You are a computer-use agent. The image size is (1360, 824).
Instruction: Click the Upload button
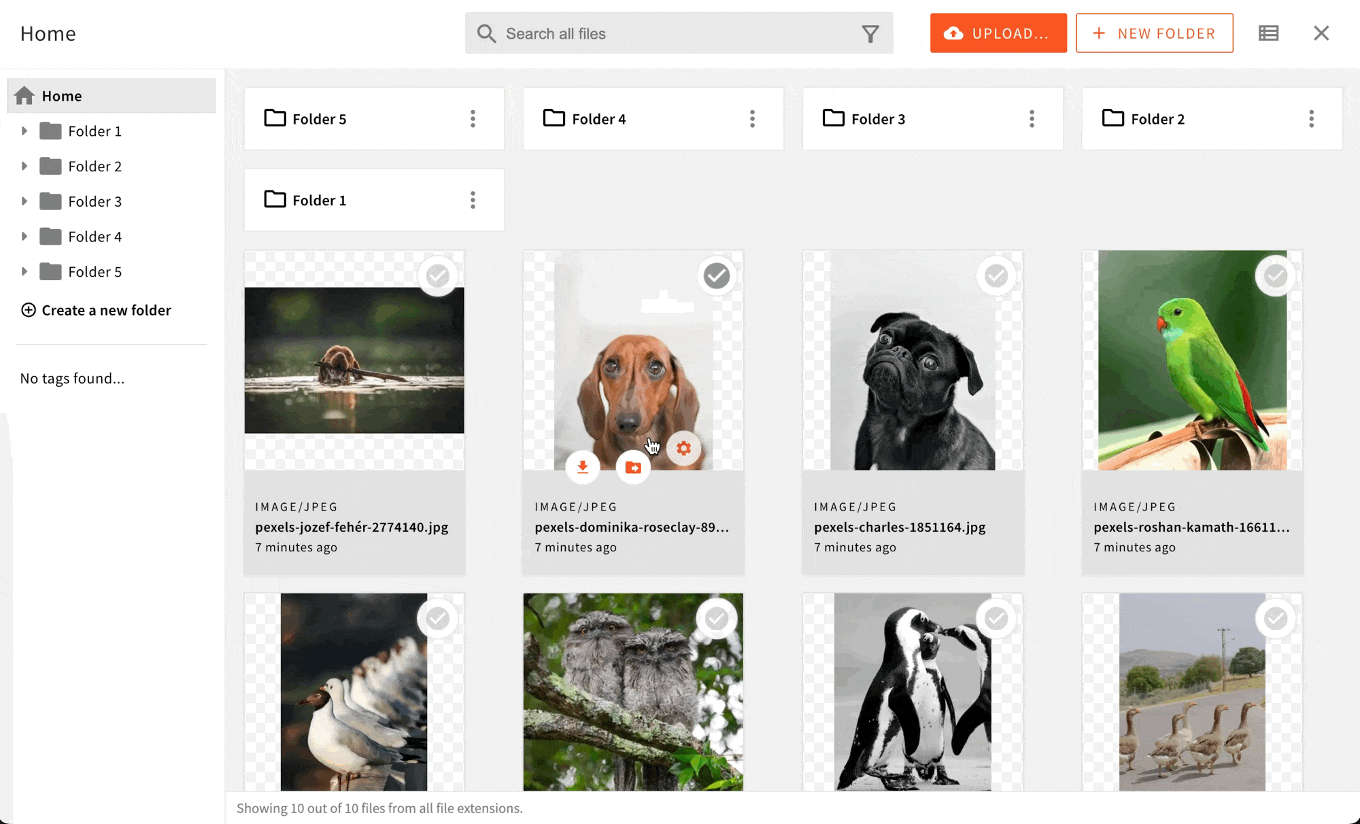pyautogui.click(x=998, y=33)
